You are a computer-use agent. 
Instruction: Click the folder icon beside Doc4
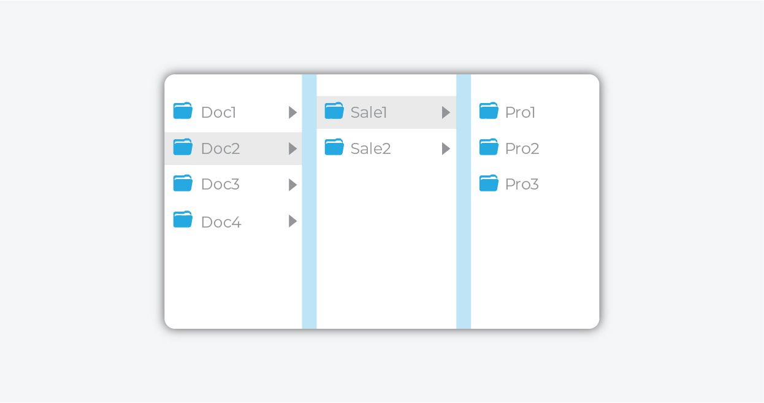(x=183, y=220)
